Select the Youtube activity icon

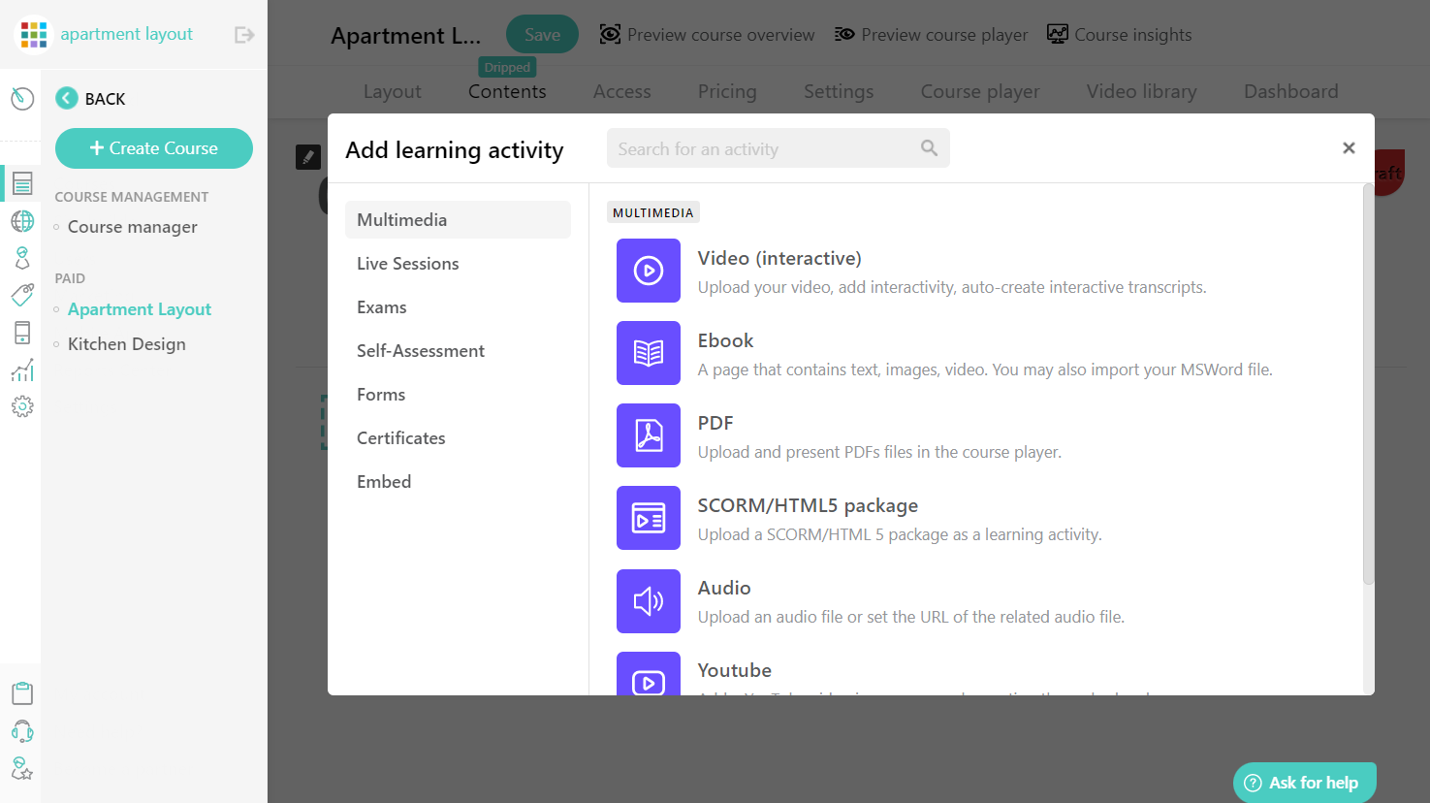(649, 674)
